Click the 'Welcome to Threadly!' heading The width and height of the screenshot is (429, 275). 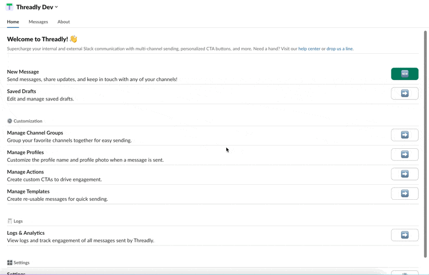38,39
